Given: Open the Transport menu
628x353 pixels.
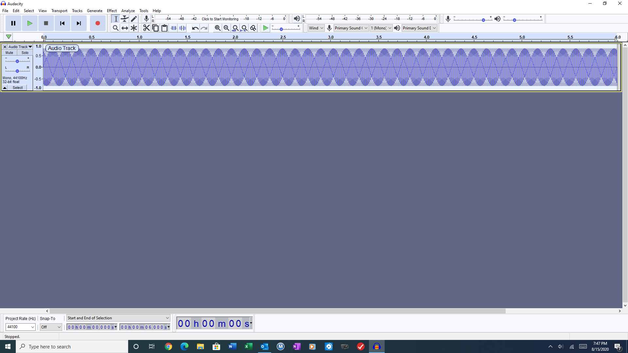Looking at the screenshot, I should pos(59,11).
